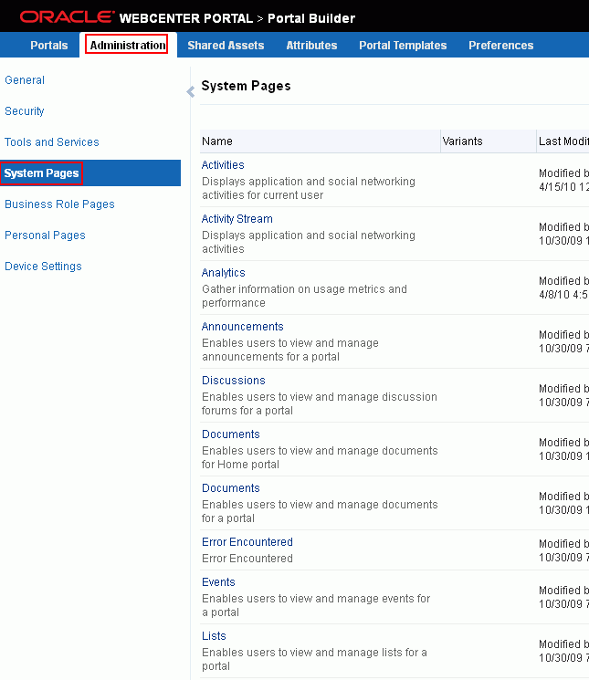589x680 pixels.
Task: Go to the Portal Templates tab
Action: coord(403,45)
